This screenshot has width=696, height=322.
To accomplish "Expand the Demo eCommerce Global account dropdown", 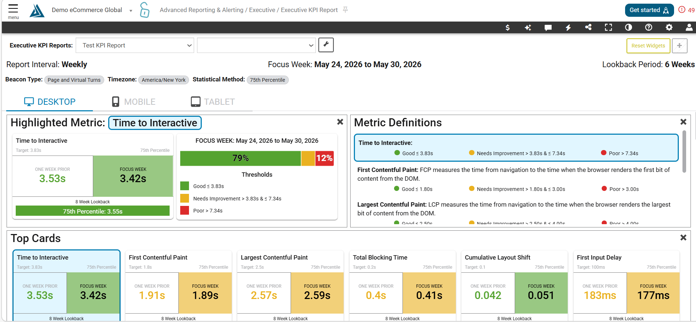I will pyautogui.click(x=130, y=11).
